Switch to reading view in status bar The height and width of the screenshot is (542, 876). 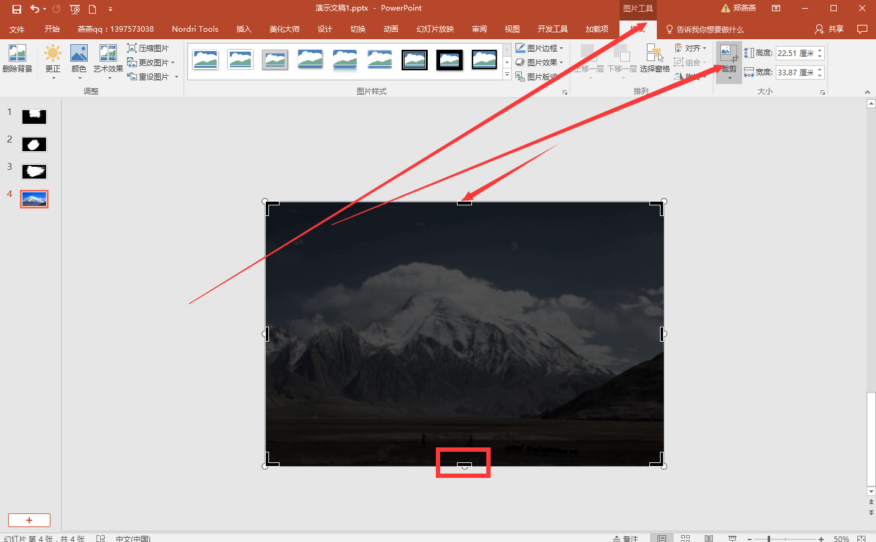pyautogui.click(x=709, y=538)
